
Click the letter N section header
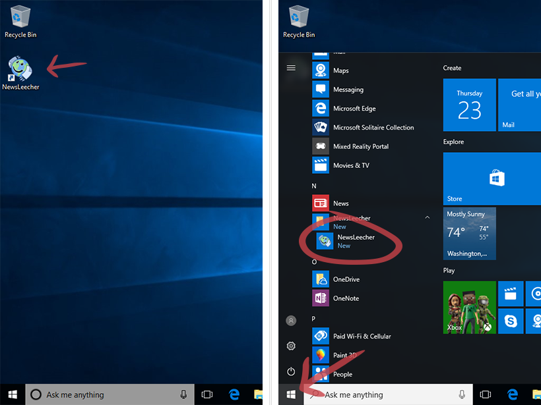[314, 186]
